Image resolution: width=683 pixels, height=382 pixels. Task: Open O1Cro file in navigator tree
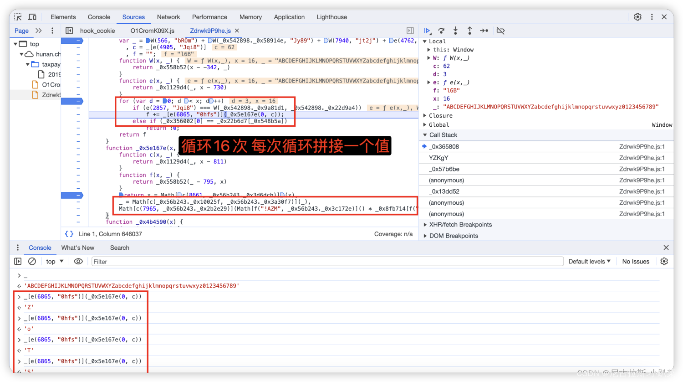point(46,84)
